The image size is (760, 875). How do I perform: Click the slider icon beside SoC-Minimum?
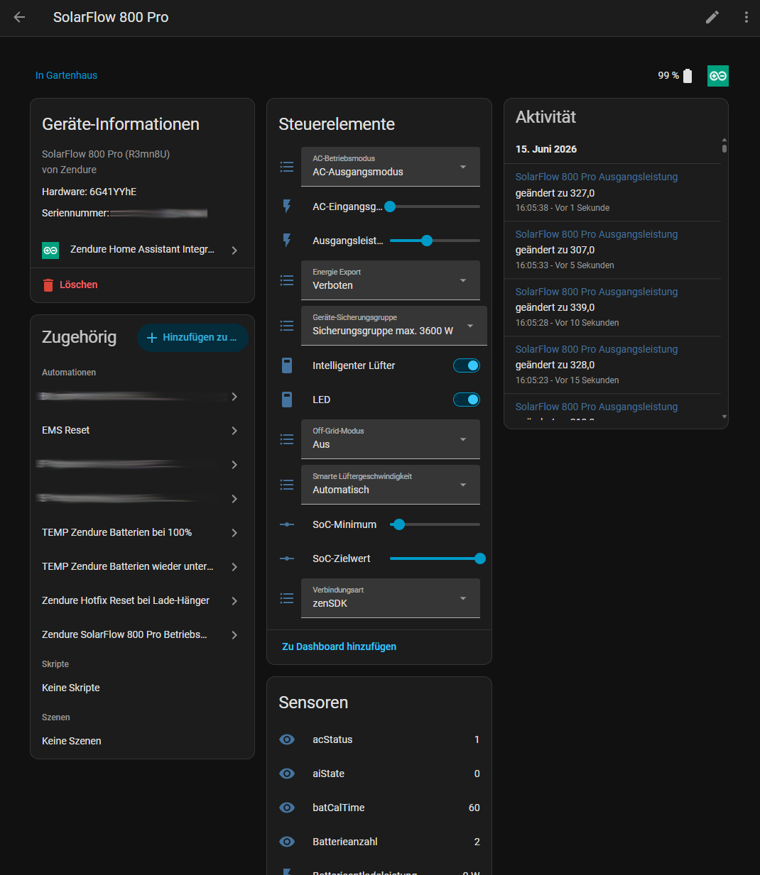pos(287,524)
